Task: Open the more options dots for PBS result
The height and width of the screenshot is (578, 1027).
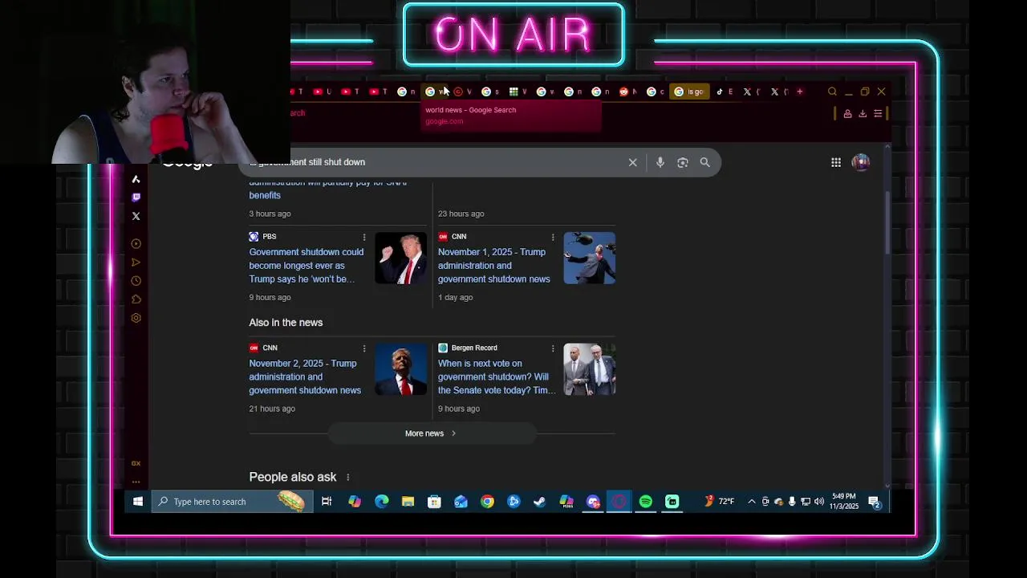Action: (364, 237)
